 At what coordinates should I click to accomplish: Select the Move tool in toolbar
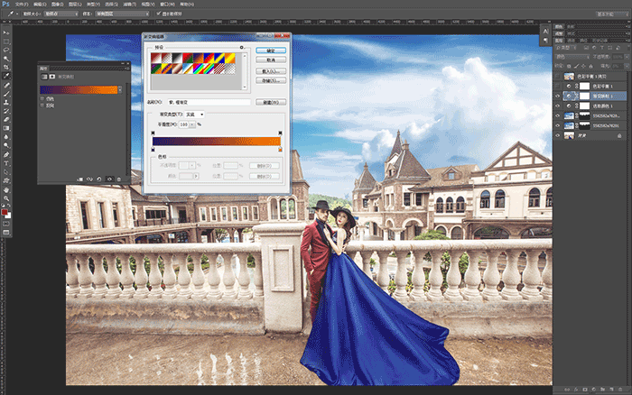pyautogui.click(x=6, y=32)
